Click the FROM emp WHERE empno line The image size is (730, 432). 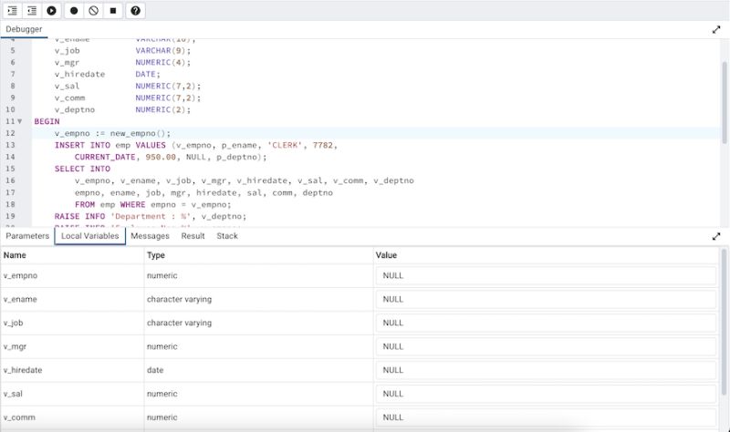pos(152,204)
